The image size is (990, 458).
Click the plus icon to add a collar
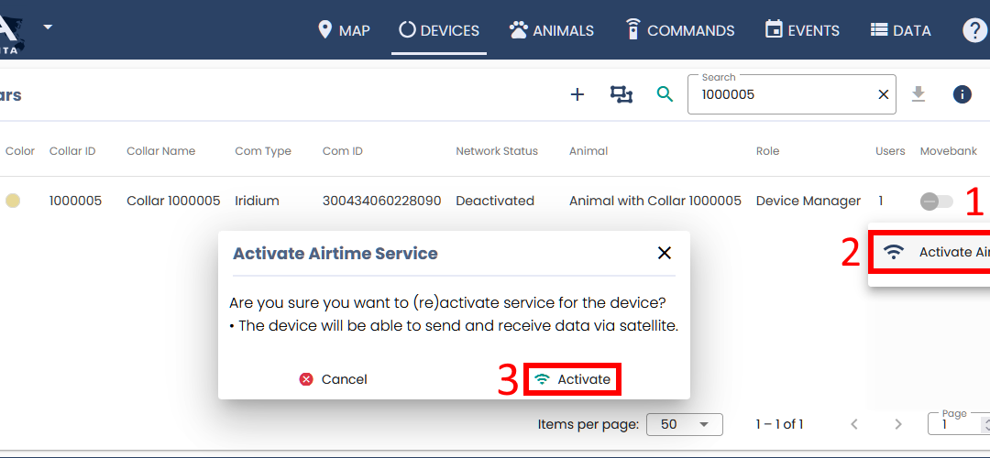pos(577,94)
